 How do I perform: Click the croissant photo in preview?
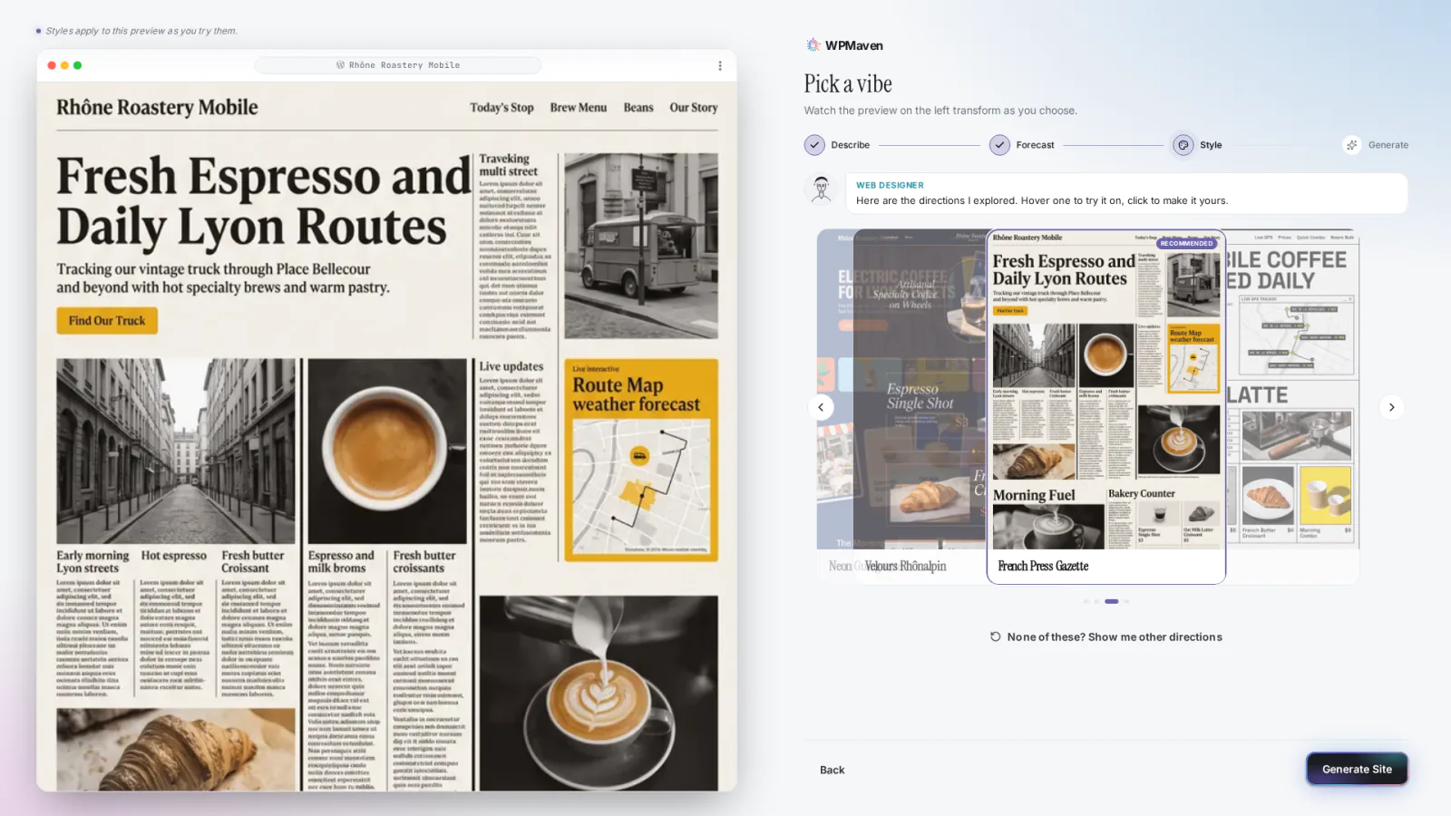(x=175, y=750)
